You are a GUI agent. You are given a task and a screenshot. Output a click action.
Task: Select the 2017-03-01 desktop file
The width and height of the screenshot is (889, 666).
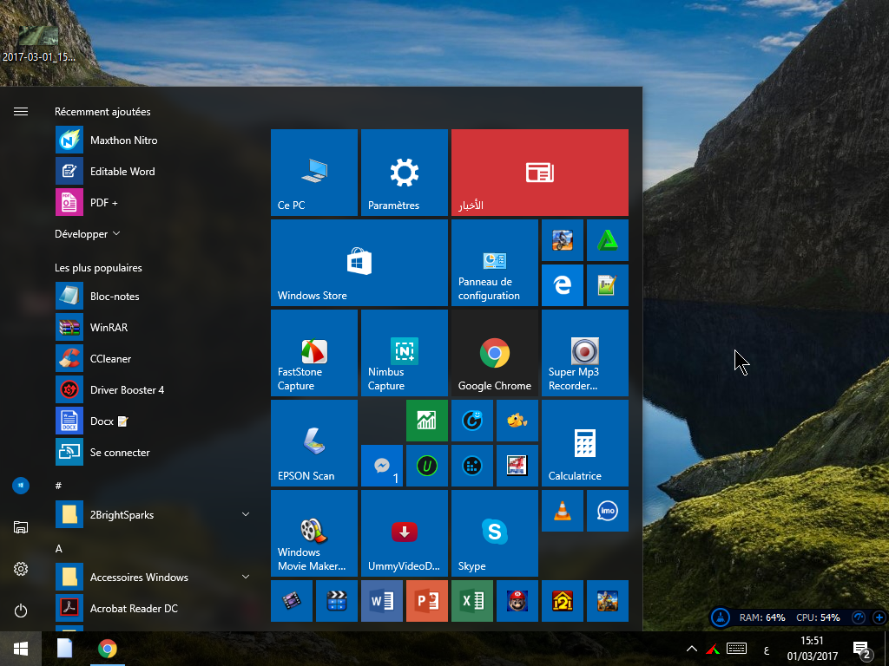coord(38,43)
